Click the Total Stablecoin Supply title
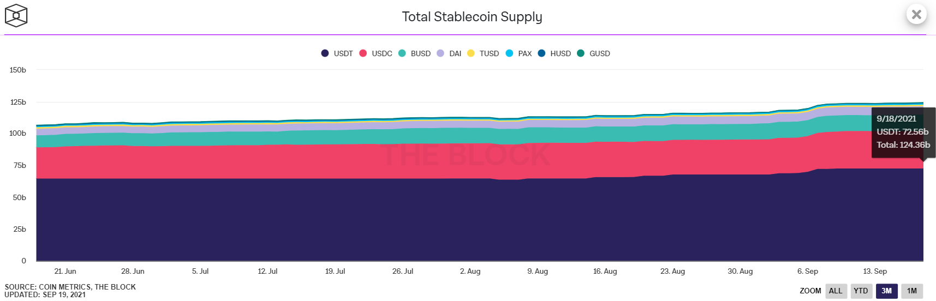 (x=472, y=17)
